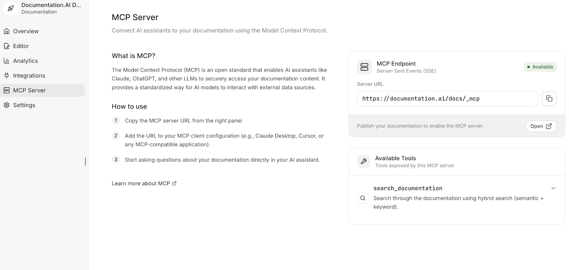Image resolution: width=569 pixels, height=270 pixels.
Task: Select MCP Server in sidebar
Action: coord(29,91)
